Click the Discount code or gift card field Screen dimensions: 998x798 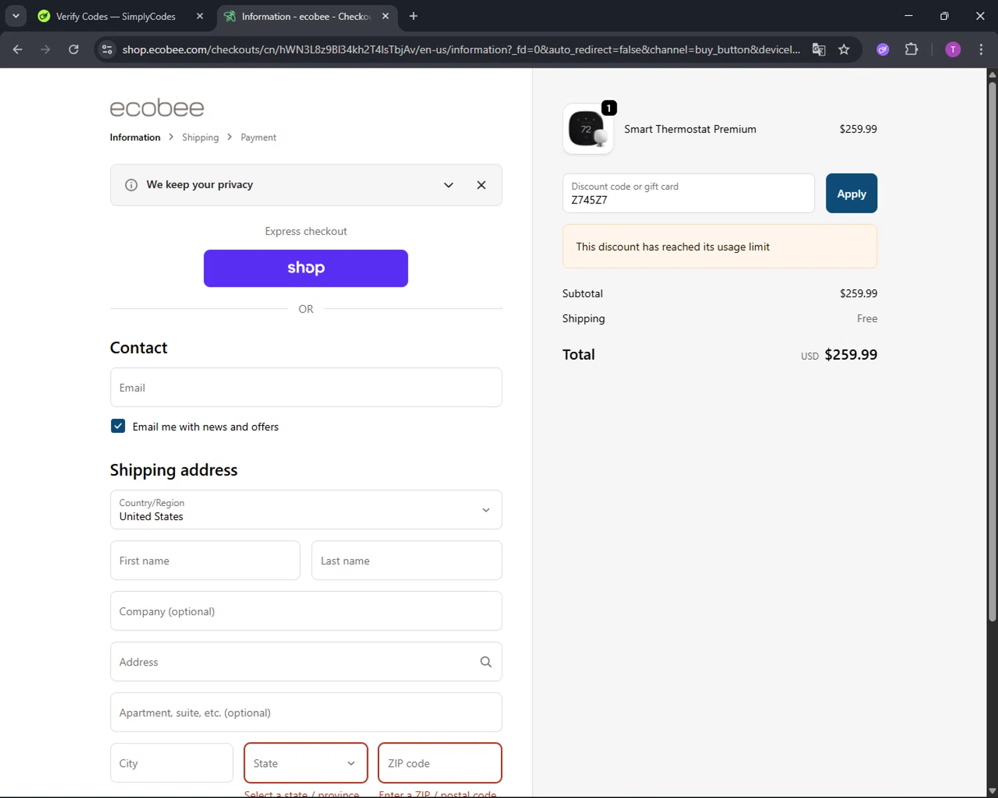tap(689, 194)
